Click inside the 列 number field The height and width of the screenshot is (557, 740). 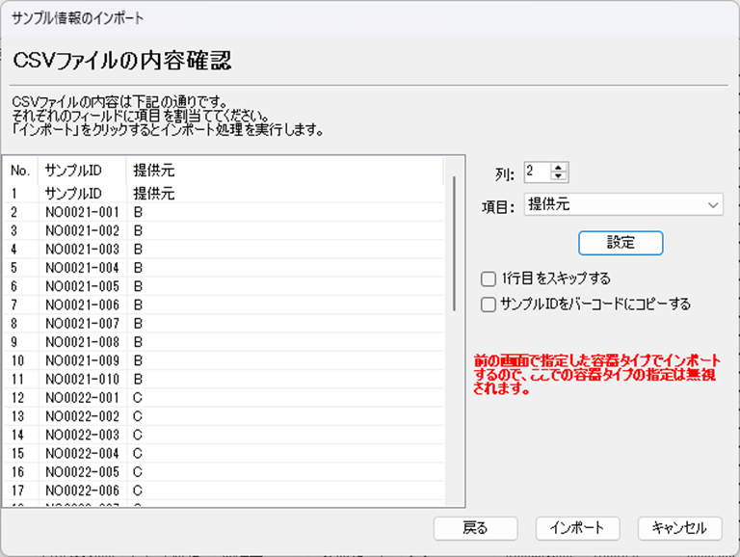click(x=537, y=172)
